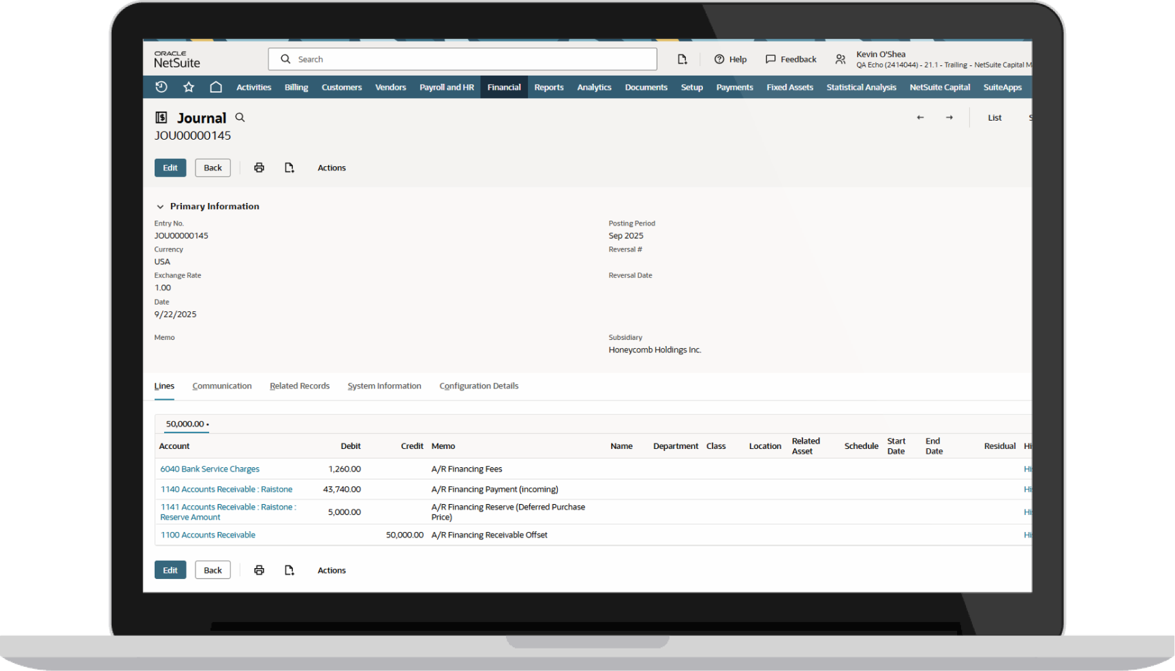
Task: Click the user profile icon for Kevin O'Shea
Action: pos(840,59)
